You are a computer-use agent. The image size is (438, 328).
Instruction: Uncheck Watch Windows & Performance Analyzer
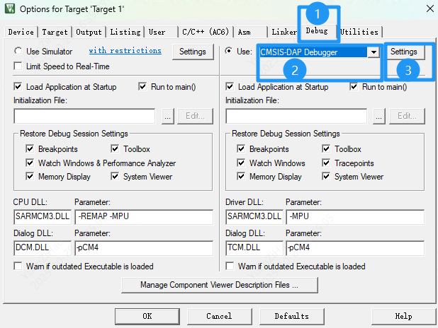point(30,163)
